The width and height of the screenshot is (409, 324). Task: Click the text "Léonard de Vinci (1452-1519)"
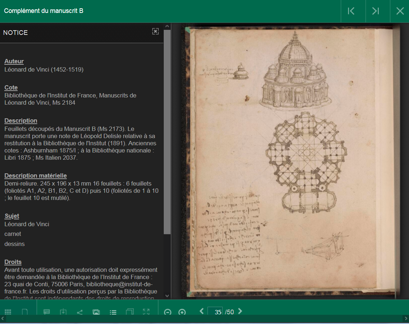coord(44,69)
